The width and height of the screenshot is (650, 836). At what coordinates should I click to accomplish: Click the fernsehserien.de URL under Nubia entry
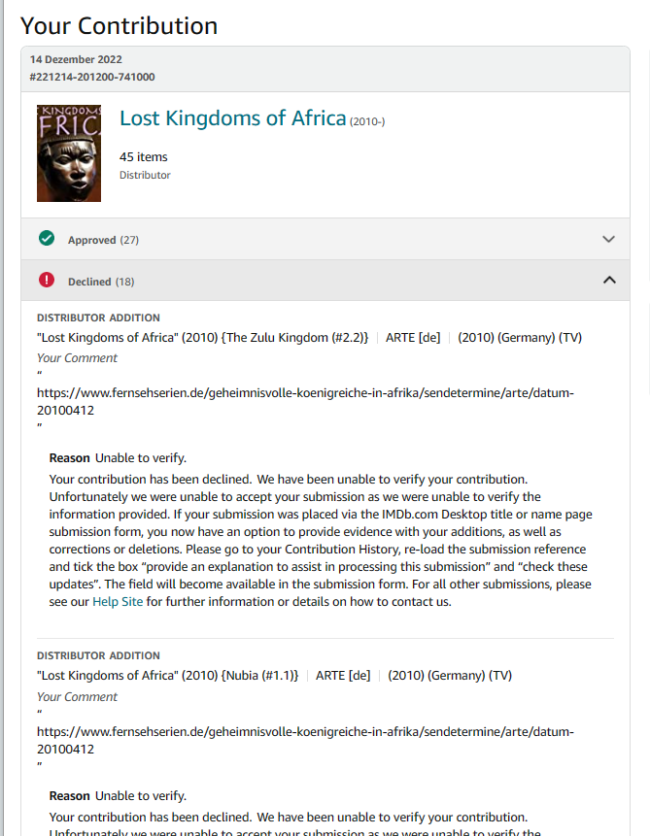point(305,740)
